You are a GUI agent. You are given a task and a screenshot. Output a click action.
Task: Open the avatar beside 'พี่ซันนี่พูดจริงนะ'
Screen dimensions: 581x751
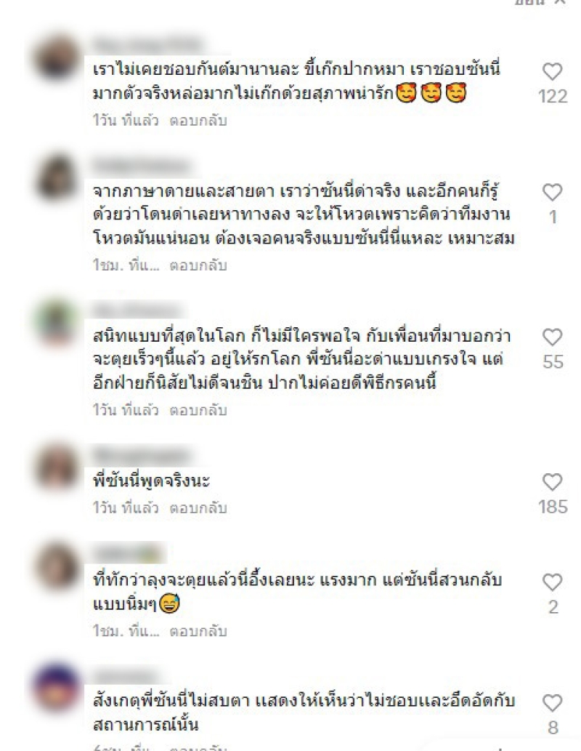57,467
